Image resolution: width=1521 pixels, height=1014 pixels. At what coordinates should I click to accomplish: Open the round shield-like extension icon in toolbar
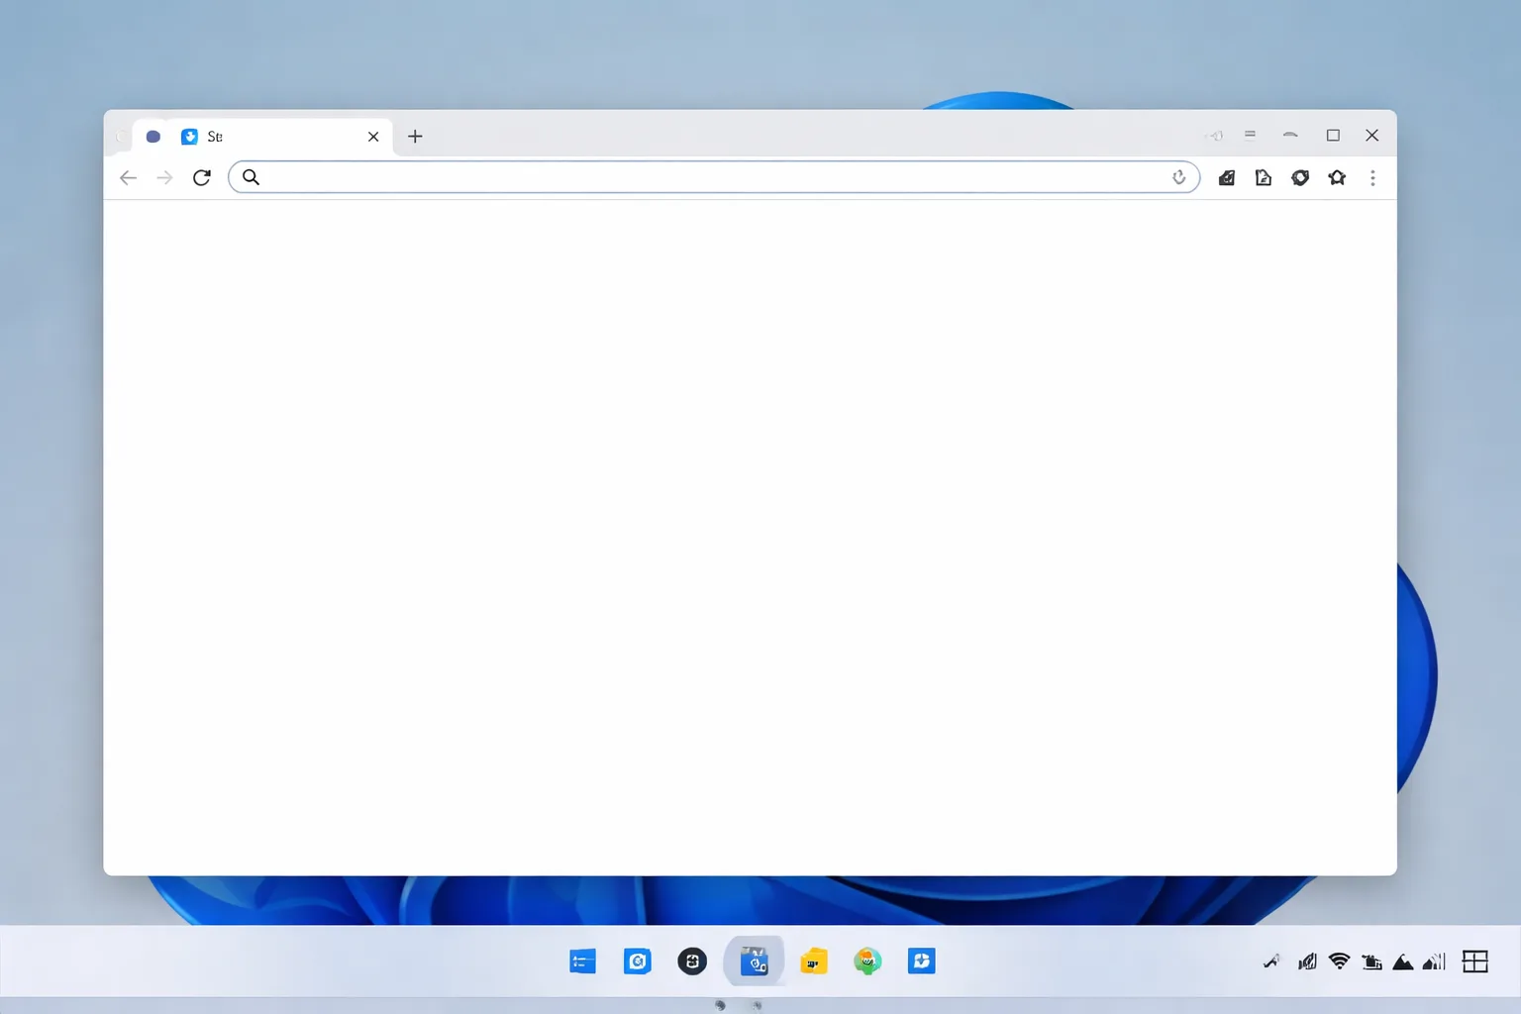pos(1300,178)
